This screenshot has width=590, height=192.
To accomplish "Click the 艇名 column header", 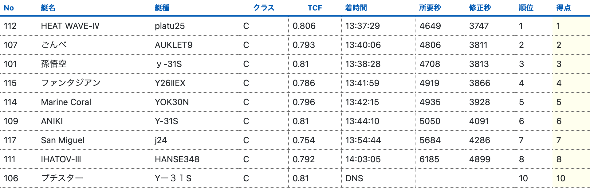I will click(48, 8).
